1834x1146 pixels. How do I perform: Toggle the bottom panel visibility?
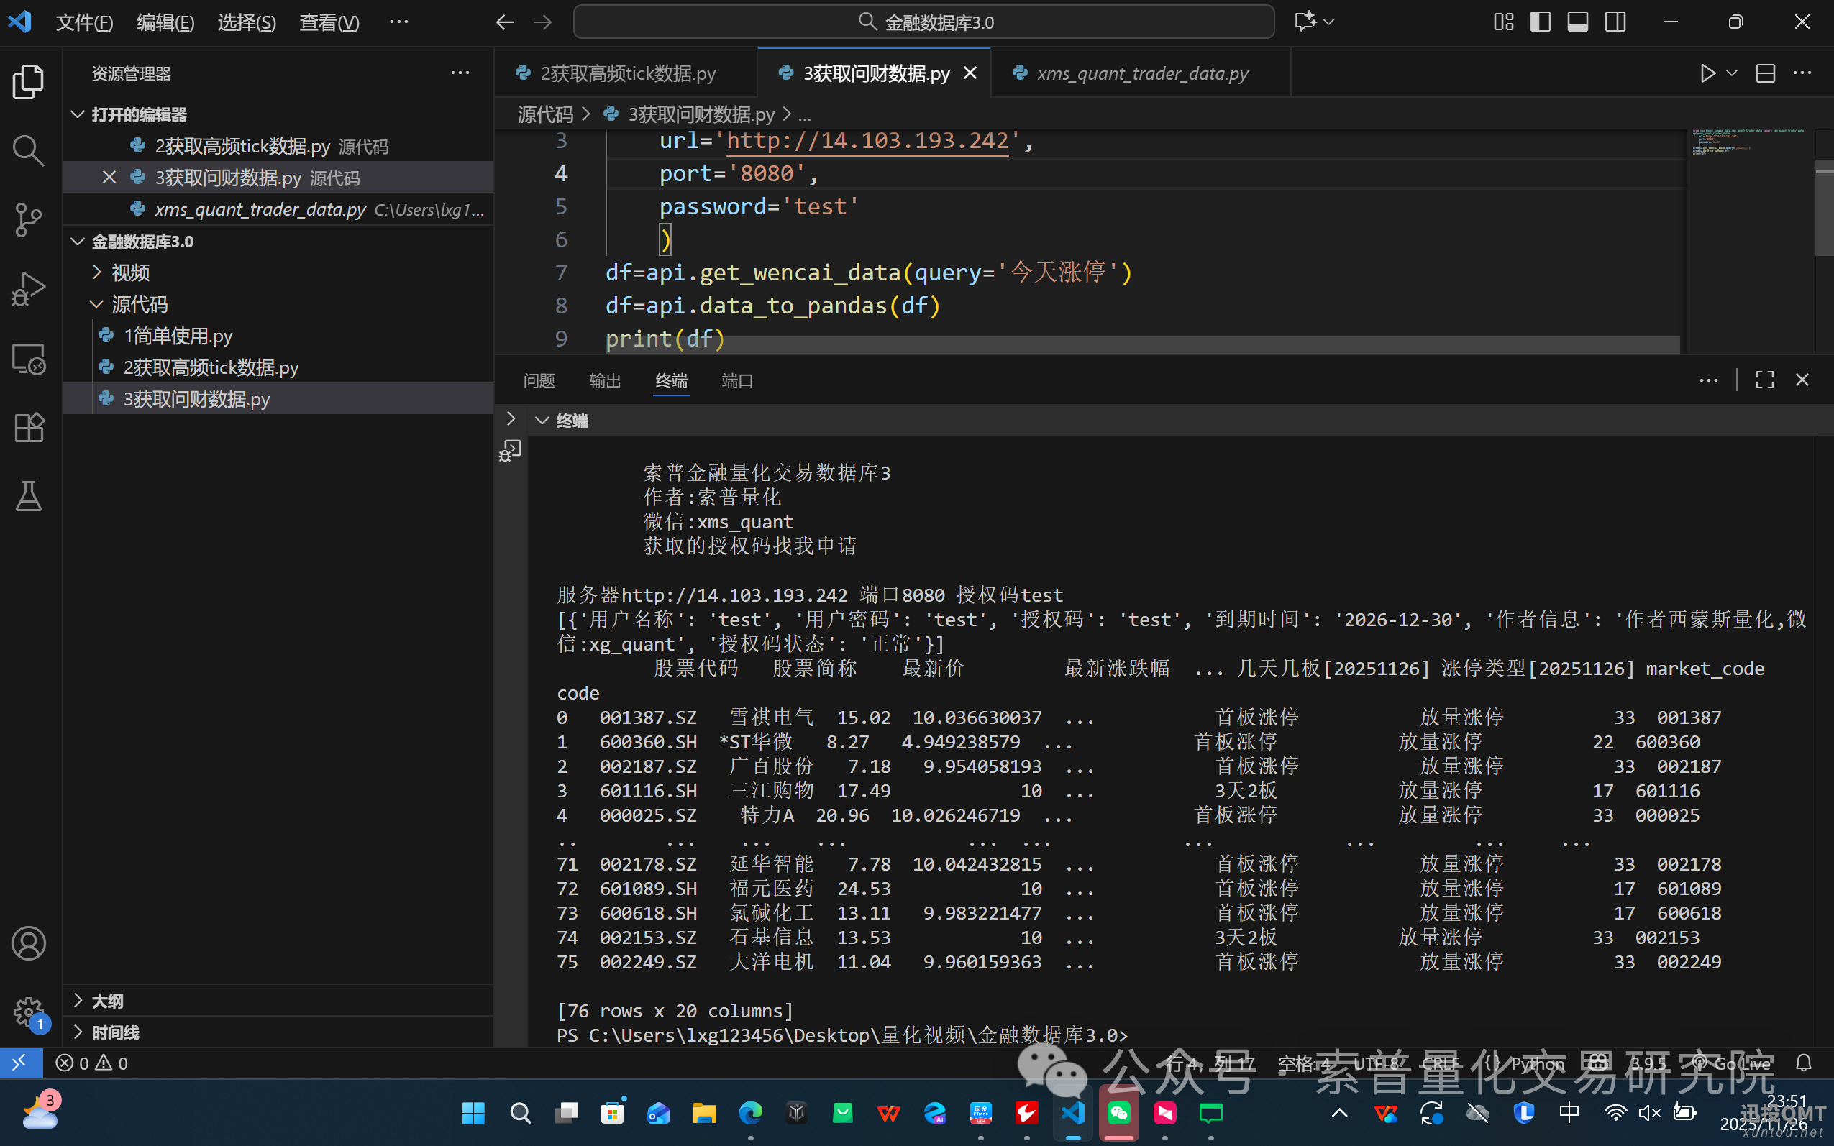coord(1578,22)
